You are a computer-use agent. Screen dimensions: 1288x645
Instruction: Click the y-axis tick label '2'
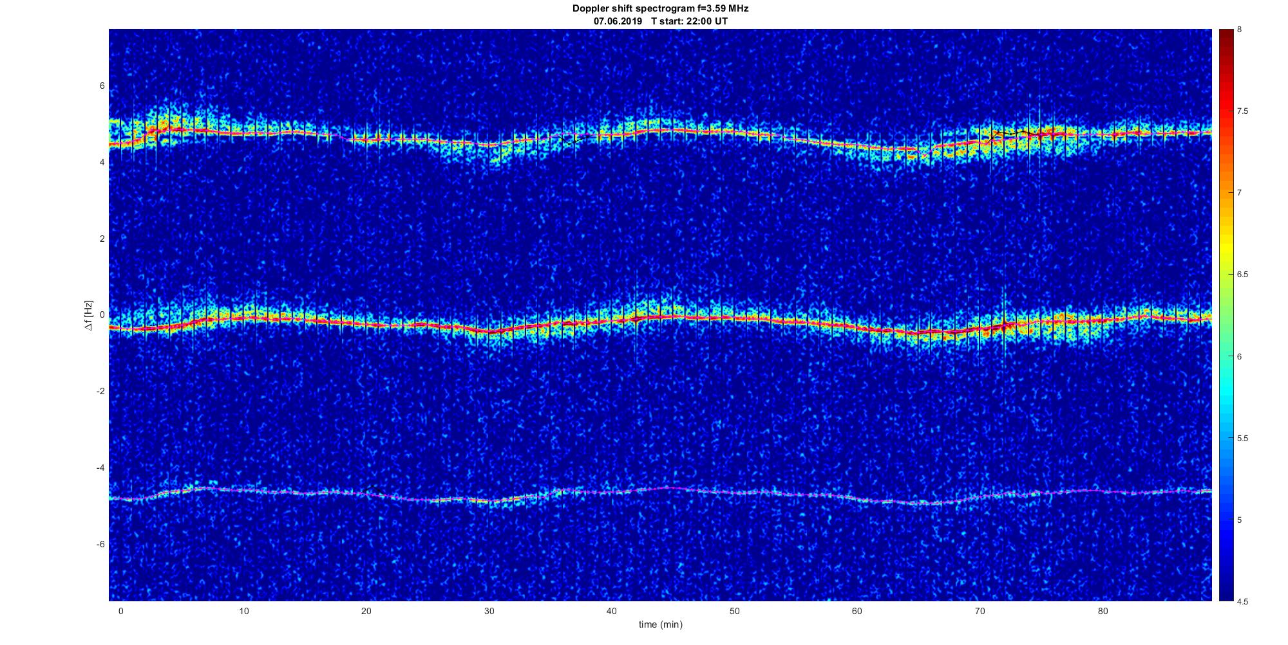point(102,239)
